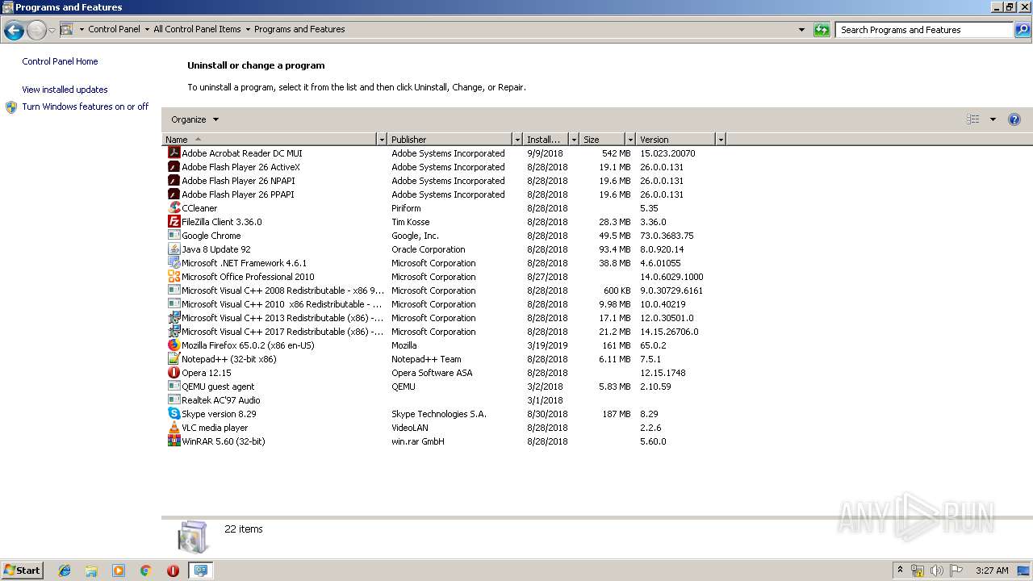Open Turn Windows features on or off

click(x=85, y=107)
